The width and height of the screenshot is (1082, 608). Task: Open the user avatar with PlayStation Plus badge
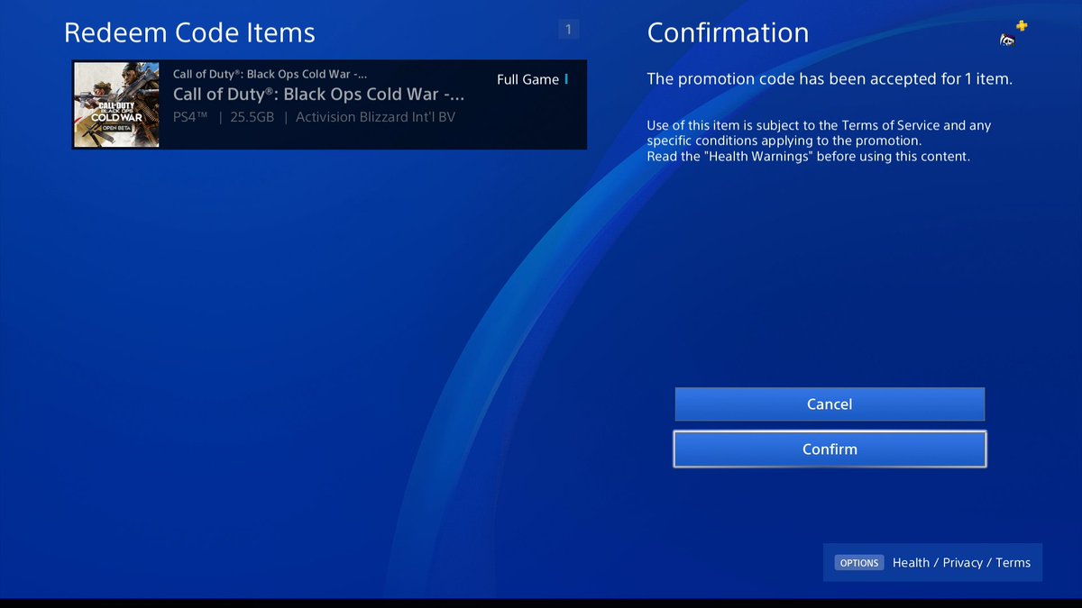tap(1013, 33)
